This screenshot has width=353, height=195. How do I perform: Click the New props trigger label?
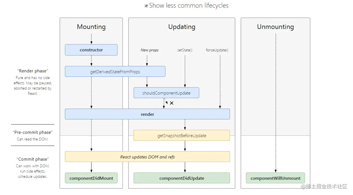tap(149, 50)
